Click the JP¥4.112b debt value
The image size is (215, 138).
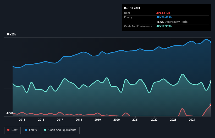point(163,13)
